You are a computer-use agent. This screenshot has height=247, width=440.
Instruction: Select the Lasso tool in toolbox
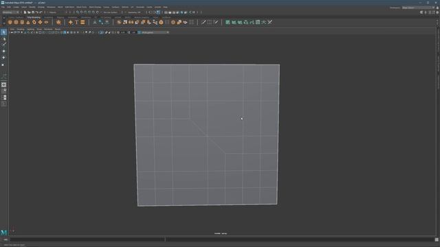pyautogui.click(x=3, y=39)
